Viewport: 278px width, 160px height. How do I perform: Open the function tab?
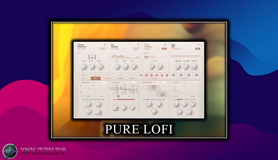pyautogui.click(x=120, y=78)
